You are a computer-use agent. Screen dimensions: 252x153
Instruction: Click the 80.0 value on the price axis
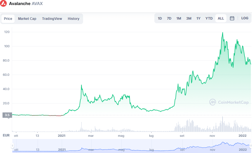click(x=6, y=60)
